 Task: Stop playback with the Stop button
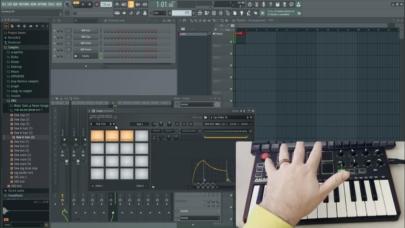(90, 4)
